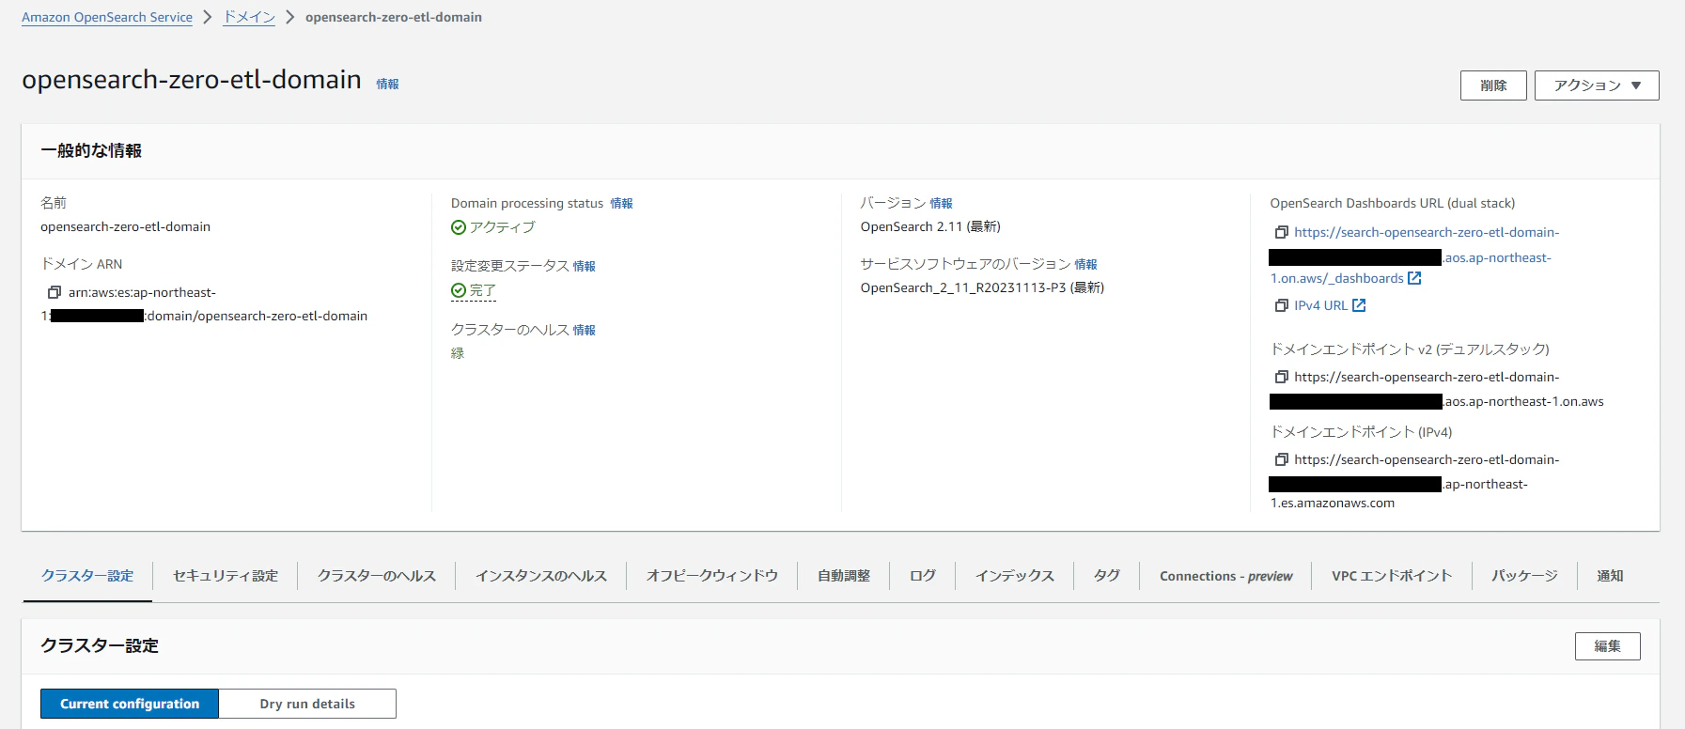Open 情報 link beside サービスソフトウェアのバージョン

[1085, 264]
